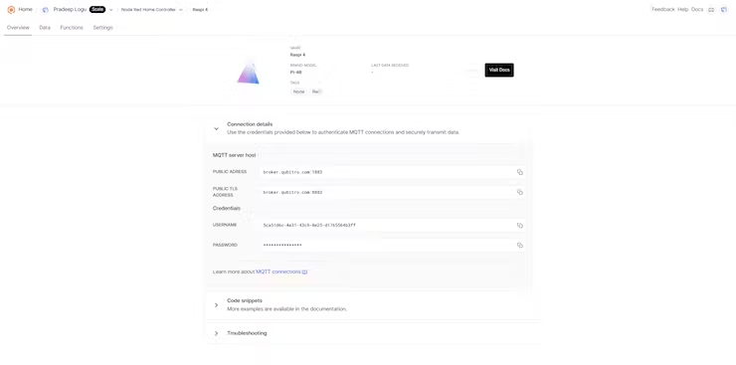Viewport: 736px width, 365px height.
Task: Open the Settings tab
Action: 102,28
